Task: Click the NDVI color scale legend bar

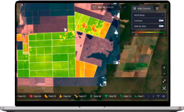Action: pos(148,32)
